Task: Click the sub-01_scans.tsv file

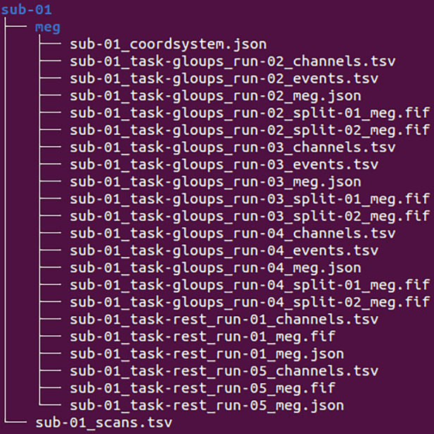Action: [x=104, y=423]
